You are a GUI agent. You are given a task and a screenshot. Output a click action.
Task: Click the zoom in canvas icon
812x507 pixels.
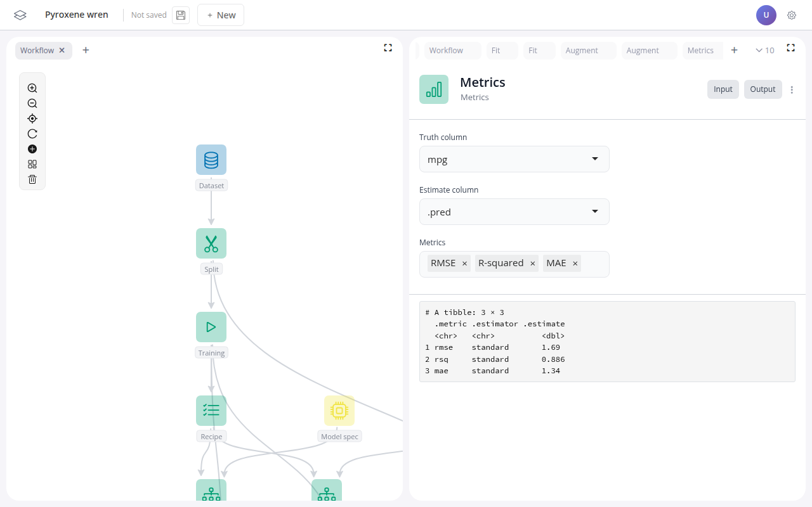pos(32,88)
